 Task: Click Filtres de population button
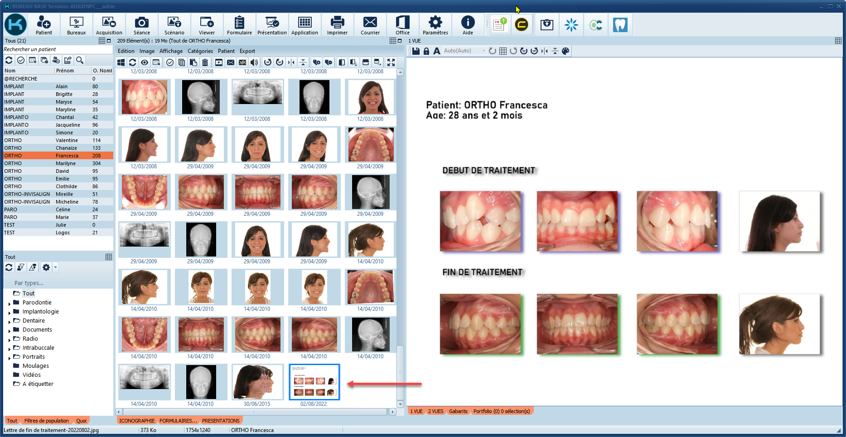[x=47, y=421]
